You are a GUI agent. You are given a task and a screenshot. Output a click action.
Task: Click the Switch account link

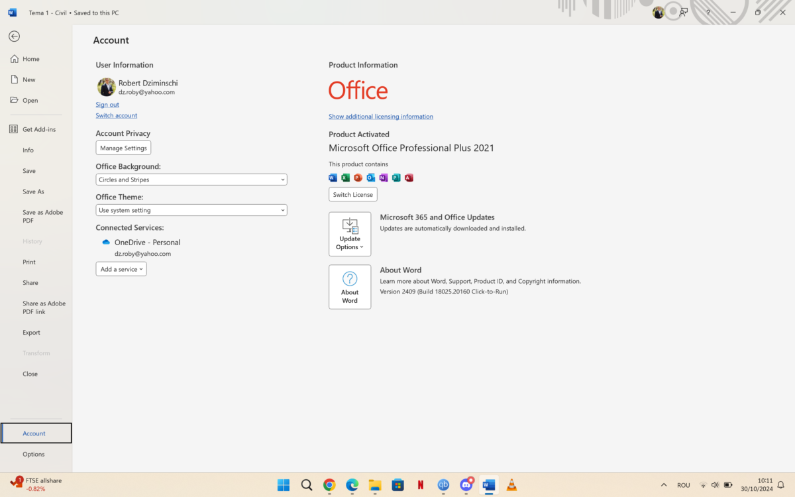pos(117,115)
